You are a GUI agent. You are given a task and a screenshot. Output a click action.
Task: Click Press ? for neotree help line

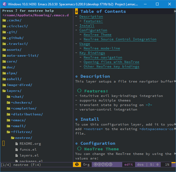pyautogui.click(x=28, y=11)
